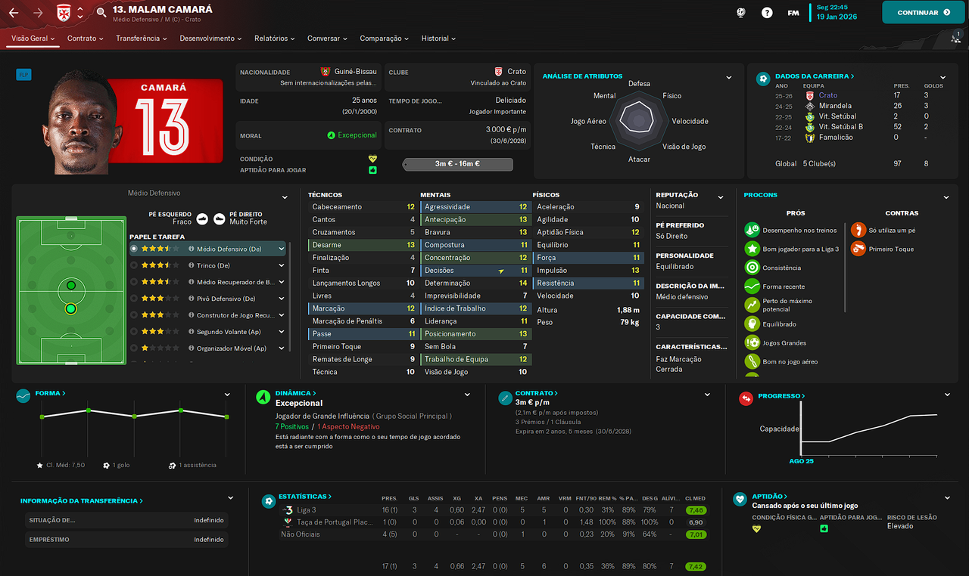Select Trinco (De) role radio
This screenshot has width=969, height=576.
point(134,265)
